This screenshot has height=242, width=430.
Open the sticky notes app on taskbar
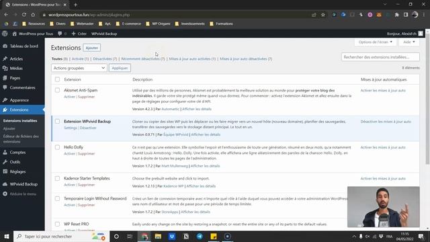[x=214, y=236]
